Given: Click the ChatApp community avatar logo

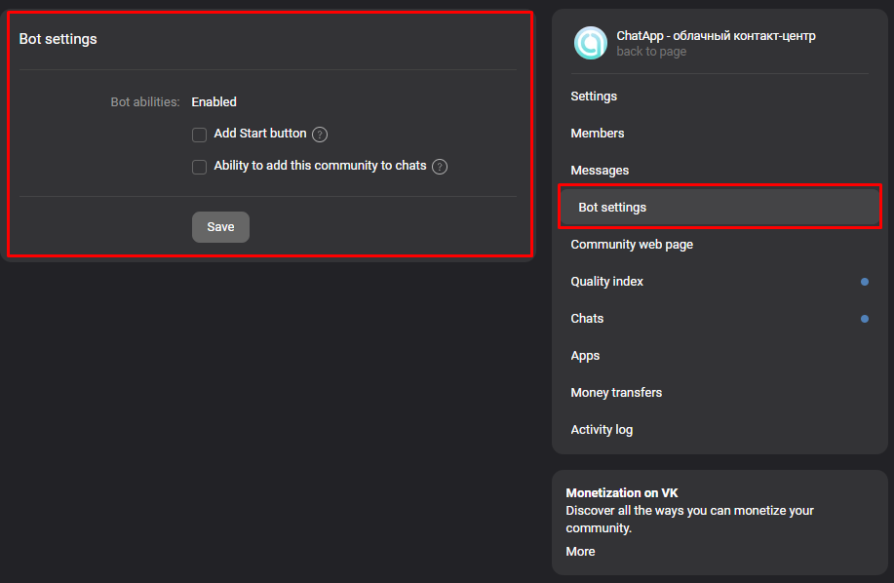Looking at the screenshot, I should [590, 43].
